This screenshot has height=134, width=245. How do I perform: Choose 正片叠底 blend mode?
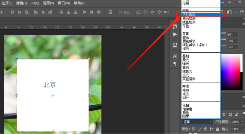201,14
